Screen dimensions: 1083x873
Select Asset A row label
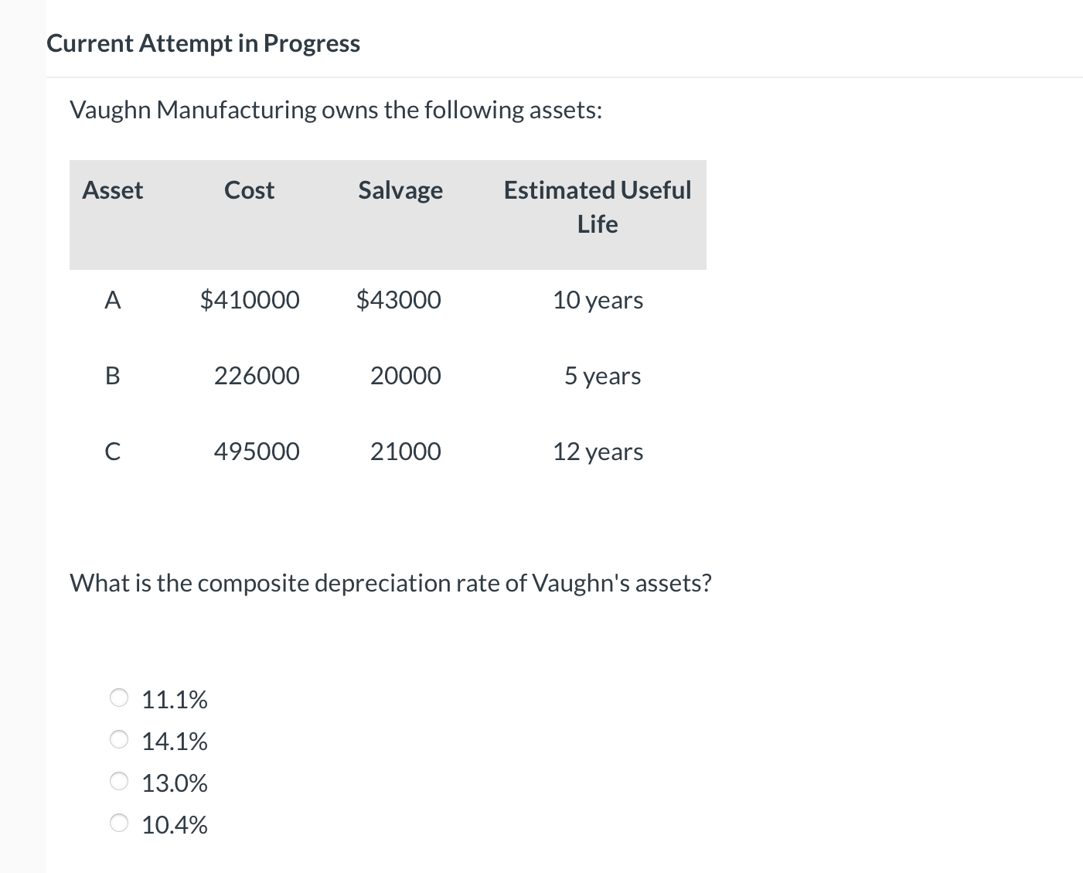point(113,300)
